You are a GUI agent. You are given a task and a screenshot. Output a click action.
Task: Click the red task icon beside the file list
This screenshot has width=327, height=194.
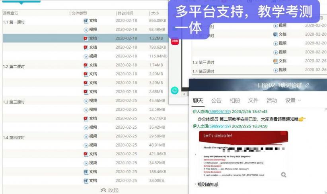175,41
